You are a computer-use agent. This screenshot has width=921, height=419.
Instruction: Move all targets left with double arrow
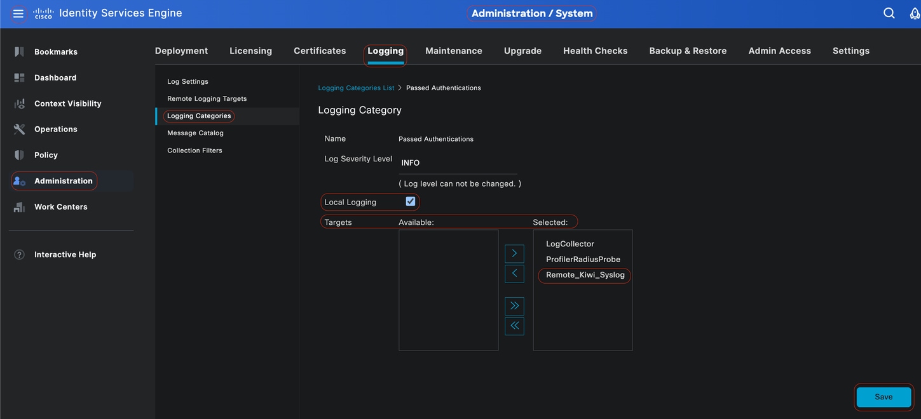point(514,326)
